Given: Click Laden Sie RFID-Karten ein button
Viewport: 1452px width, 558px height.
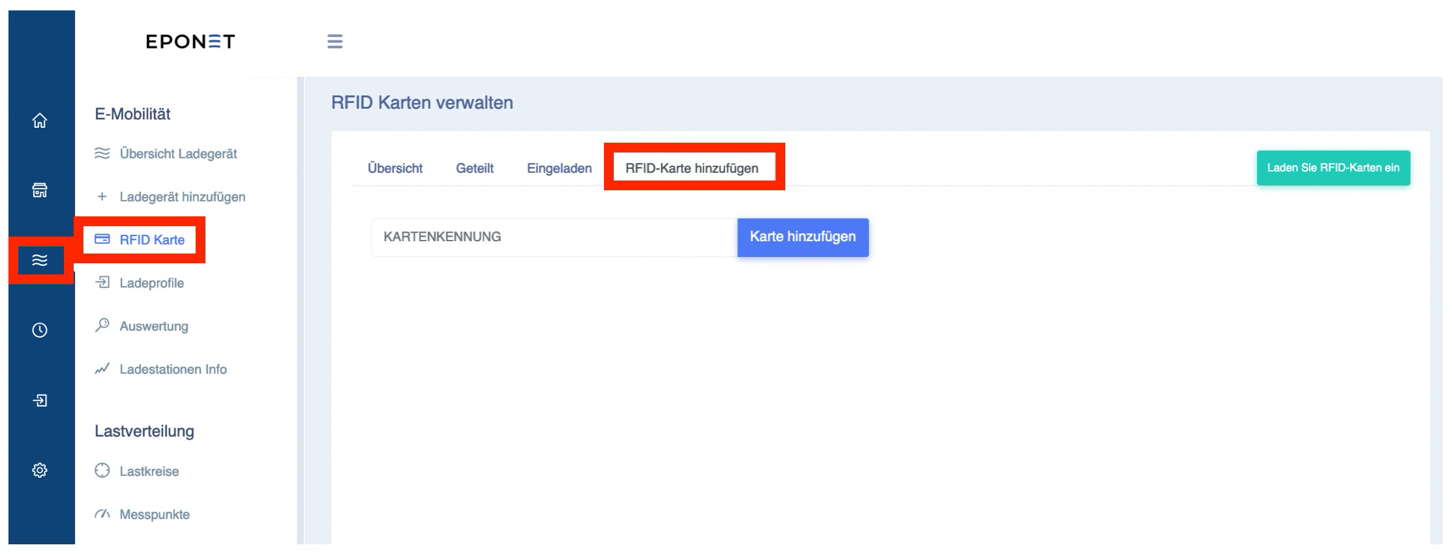Looking at the screenshot, I should pos(1333,168).
